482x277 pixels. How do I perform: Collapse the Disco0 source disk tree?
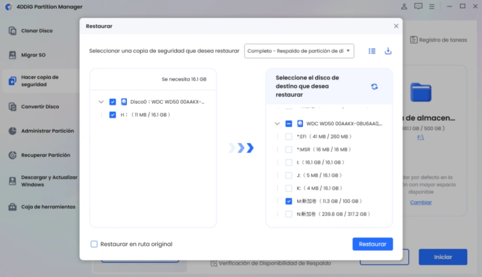(x=101, y=101)
